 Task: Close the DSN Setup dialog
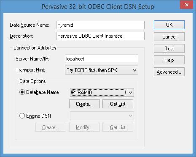187,5
